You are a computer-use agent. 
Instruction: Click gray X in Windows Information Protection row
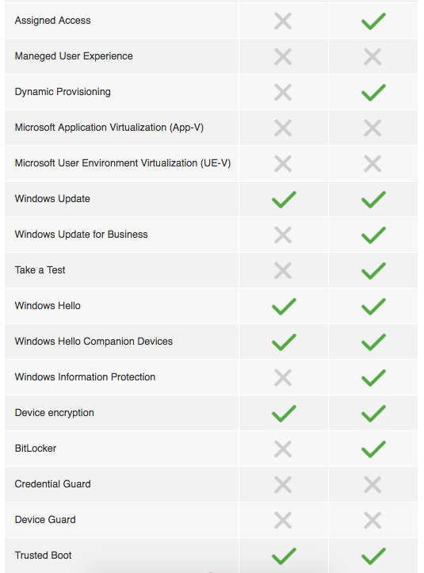[x=283, y=377]
